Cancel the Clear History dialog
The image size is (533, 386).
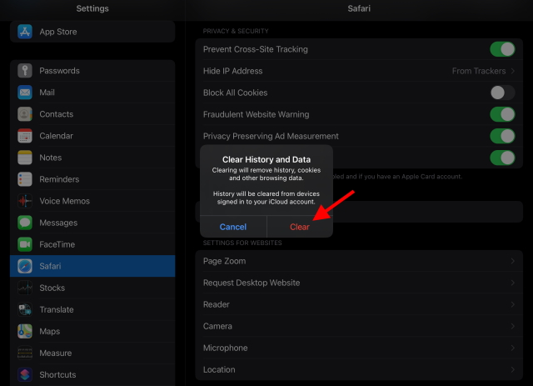tap(233, 227)
